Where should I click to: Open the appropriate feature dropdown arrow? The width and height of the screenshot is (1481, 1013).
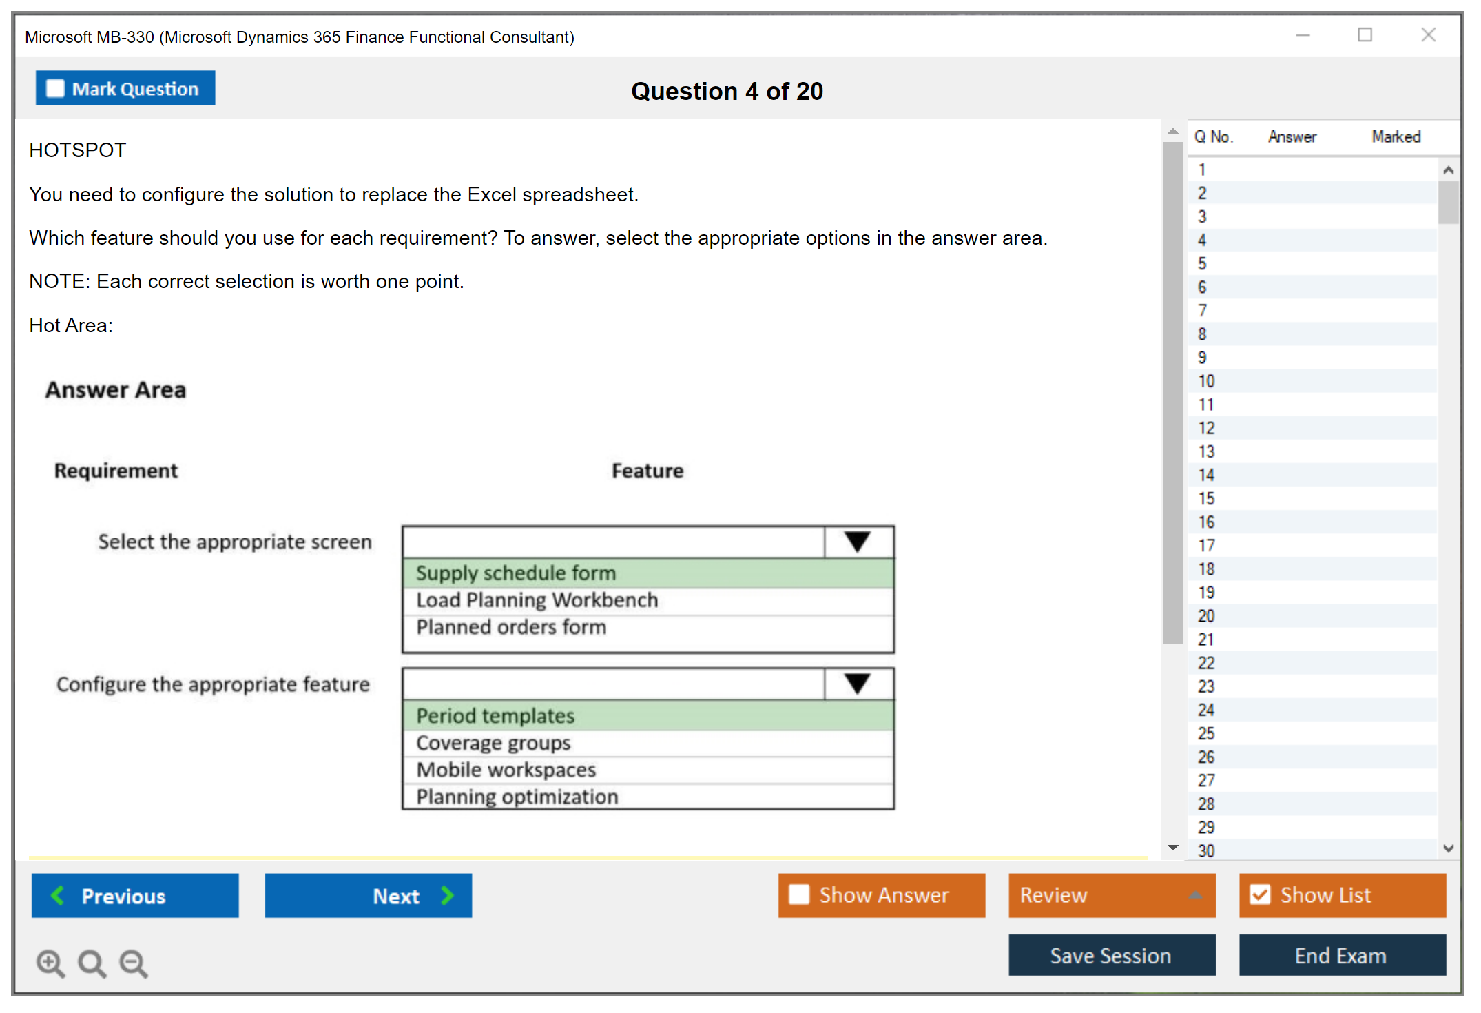pyautogui.click(x=858, y=684)
